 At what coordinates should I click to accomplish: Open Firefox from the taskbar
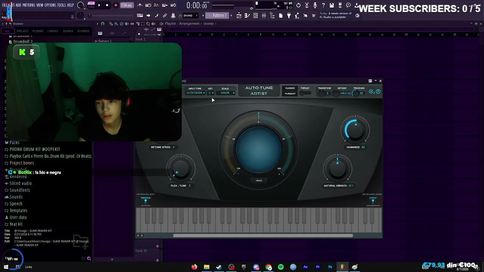coord(194,267)
